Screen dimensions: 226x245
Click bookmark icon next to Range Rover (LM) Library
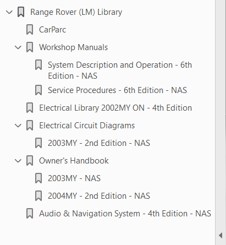(21, 12)
